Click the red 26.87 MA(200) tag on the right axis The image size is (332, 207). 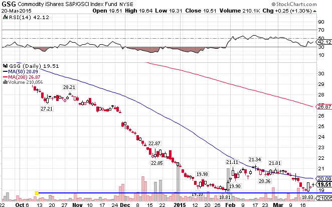(x=324, y=107)
